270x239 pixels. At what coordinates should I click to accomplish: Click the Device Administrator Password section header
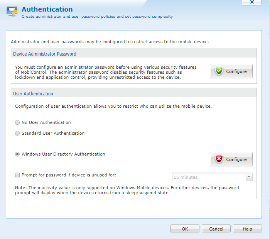tap(45, 54)
